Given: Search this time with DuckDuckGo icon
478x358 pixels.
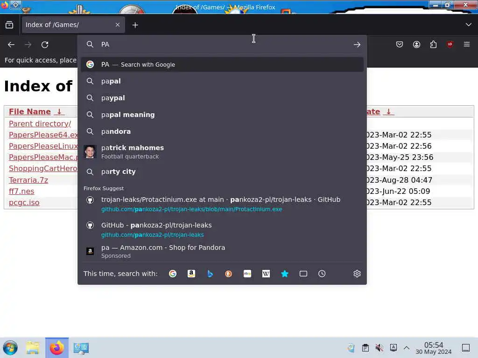Looking at the screenshot, I should (228, 274).
